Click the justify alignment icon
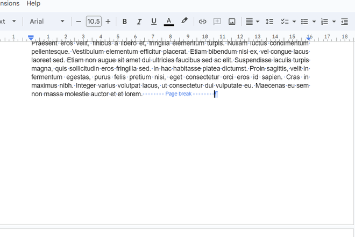Viewport: 355px width, 237px height. click(249, 21)
